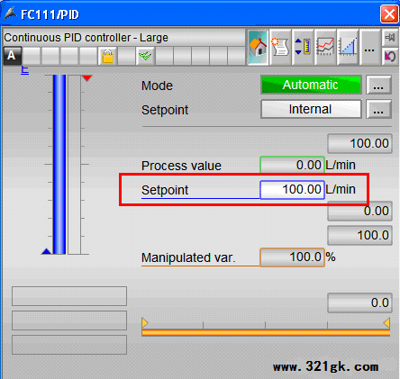Click the green checkmark status icon
Screen dimensions: 400x379
click(x=145, y=56)
